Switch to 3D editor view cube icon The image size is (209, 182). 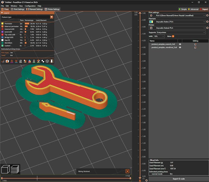(5, 169)
